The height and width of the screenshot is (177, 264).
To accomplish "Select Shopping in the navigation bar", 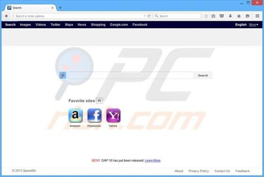I will click(98, 24).
